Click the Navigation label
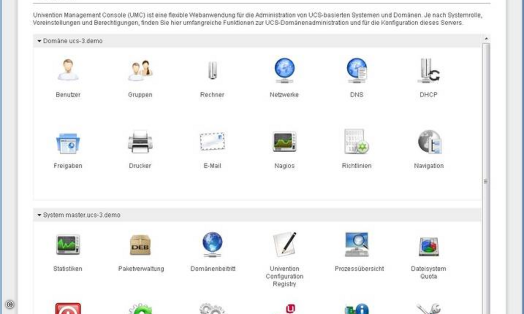Viewport: 524px width, 314px height. 429,166
